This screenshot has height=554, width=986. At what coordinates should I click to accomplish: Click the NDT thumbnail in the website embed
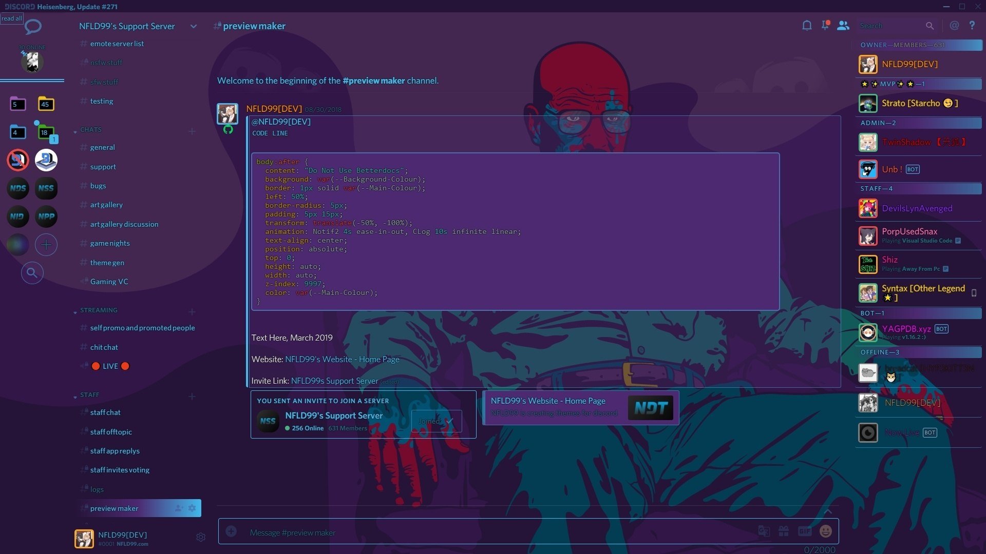click(x=650, y=408)
